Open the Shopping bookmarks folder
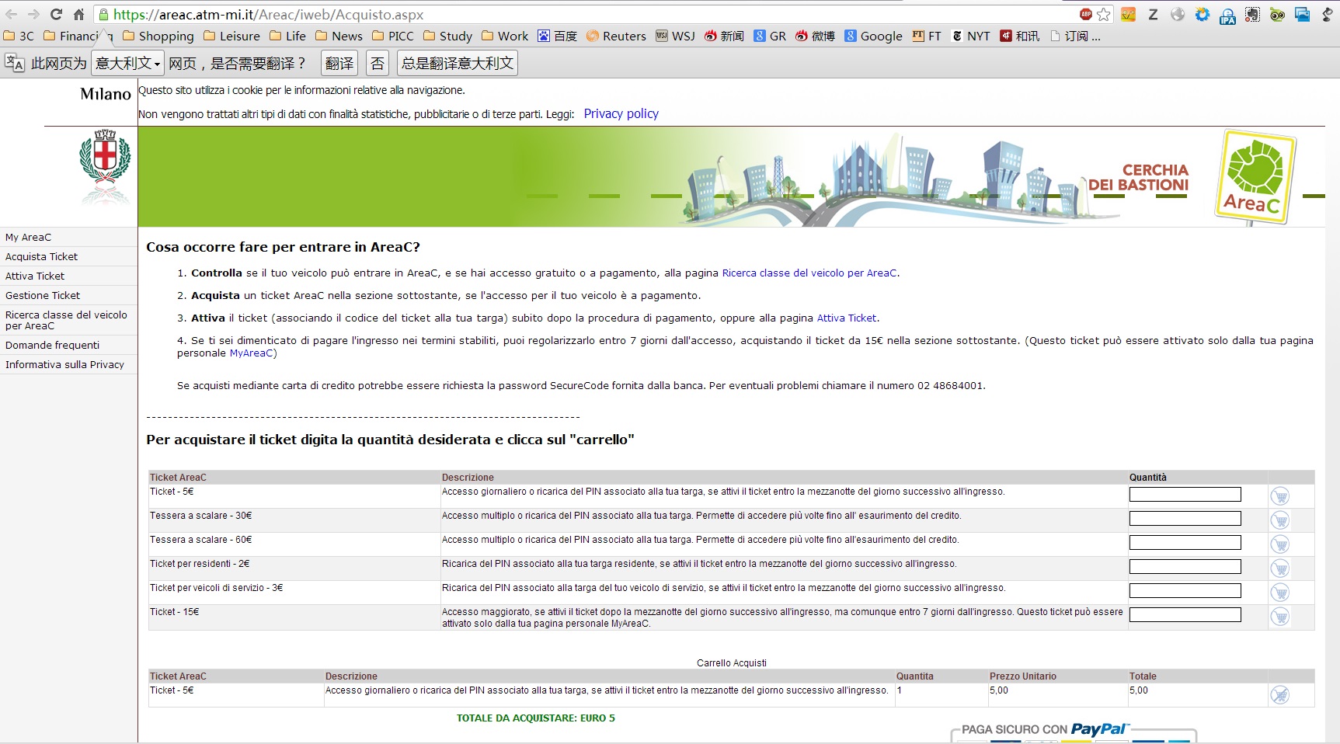1340x744 pixels. pyautogui.click(x=158, y=36)
